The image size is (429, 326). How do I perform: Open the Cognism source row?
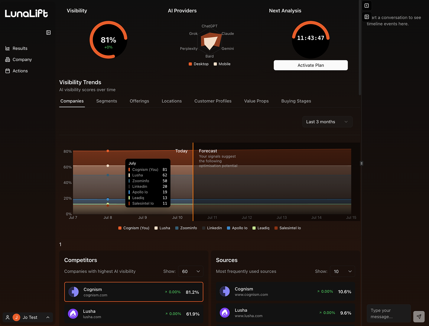[285, 291]
